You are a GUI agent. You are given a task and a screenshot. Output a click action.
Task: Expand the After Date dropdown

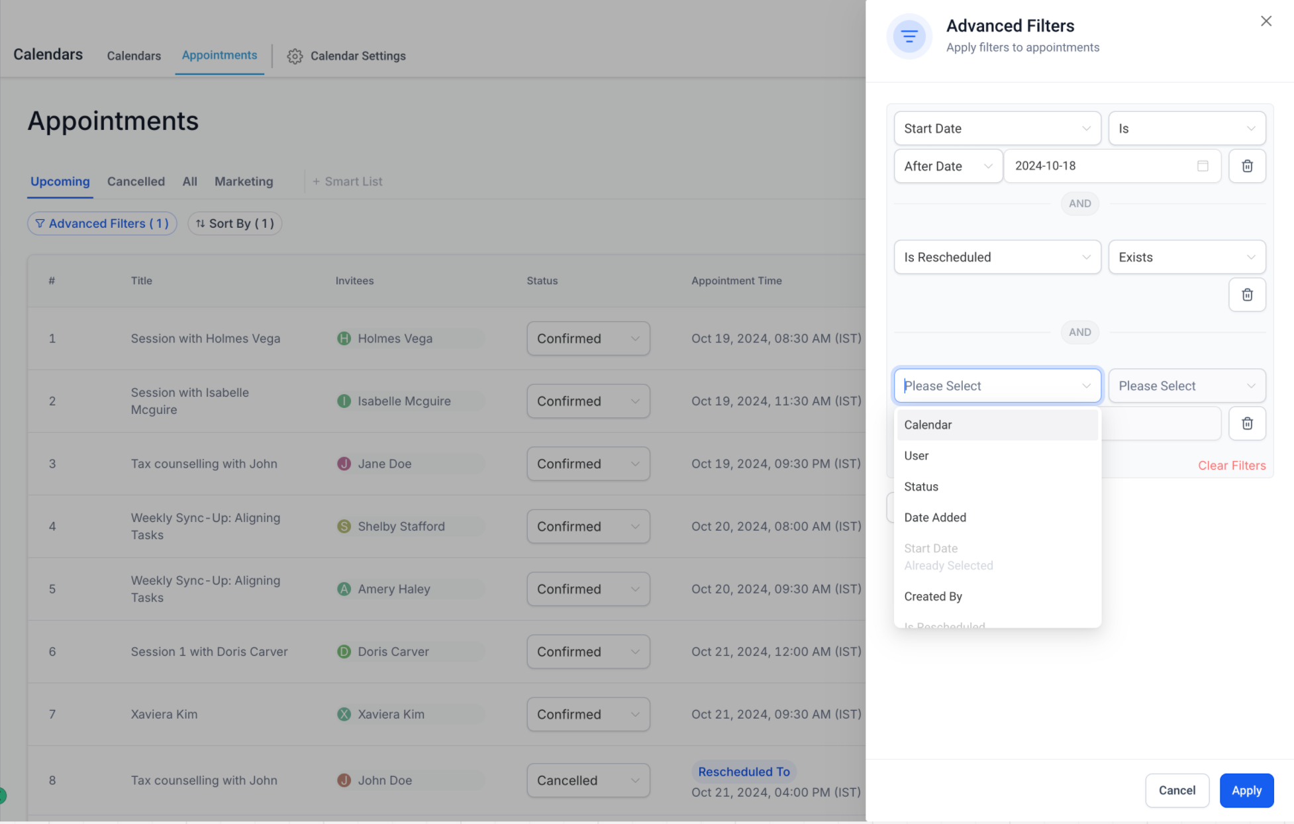[x=947, y=166]
